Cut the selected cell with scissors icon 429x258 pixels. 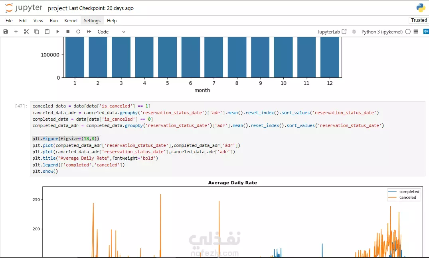click(26, 32)
